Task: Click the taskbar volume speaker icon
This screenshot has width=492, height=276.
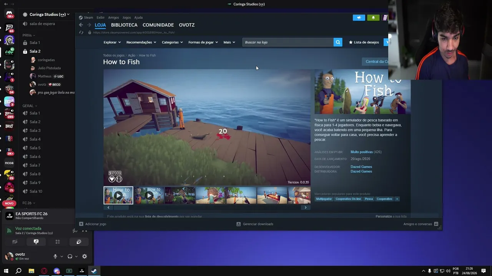Action: 448,271
